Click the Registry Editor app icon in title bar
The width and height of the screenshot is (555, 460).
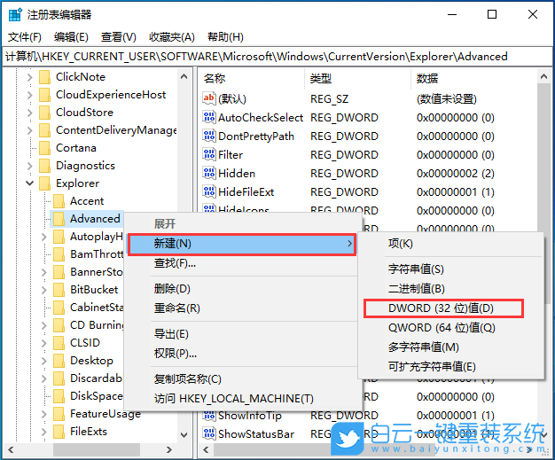coord(15,15)
